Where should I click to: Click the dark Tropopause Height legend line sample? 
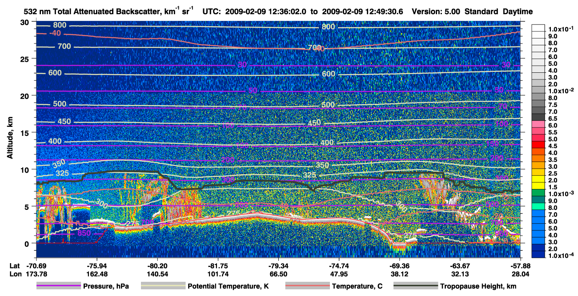[415, 286]
